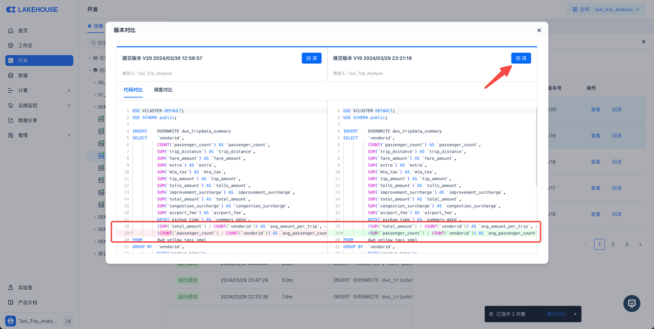Open 运维监控 in the sidebar
Image resolution: width=654 pixels, height=329 pixels.
tap(28, 106)
